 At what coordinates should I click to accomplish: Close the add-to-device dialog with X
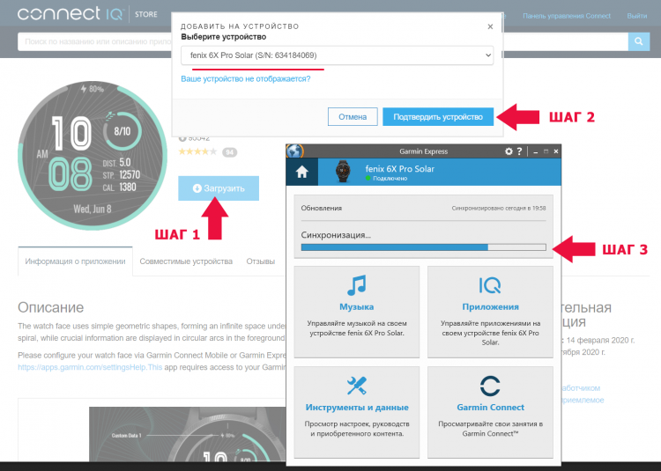[x=490, y=26]
